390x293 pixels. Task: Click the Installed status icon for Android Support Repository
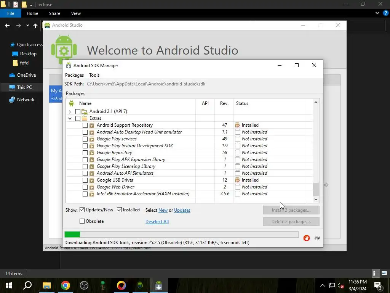click(x=238, y=125)
